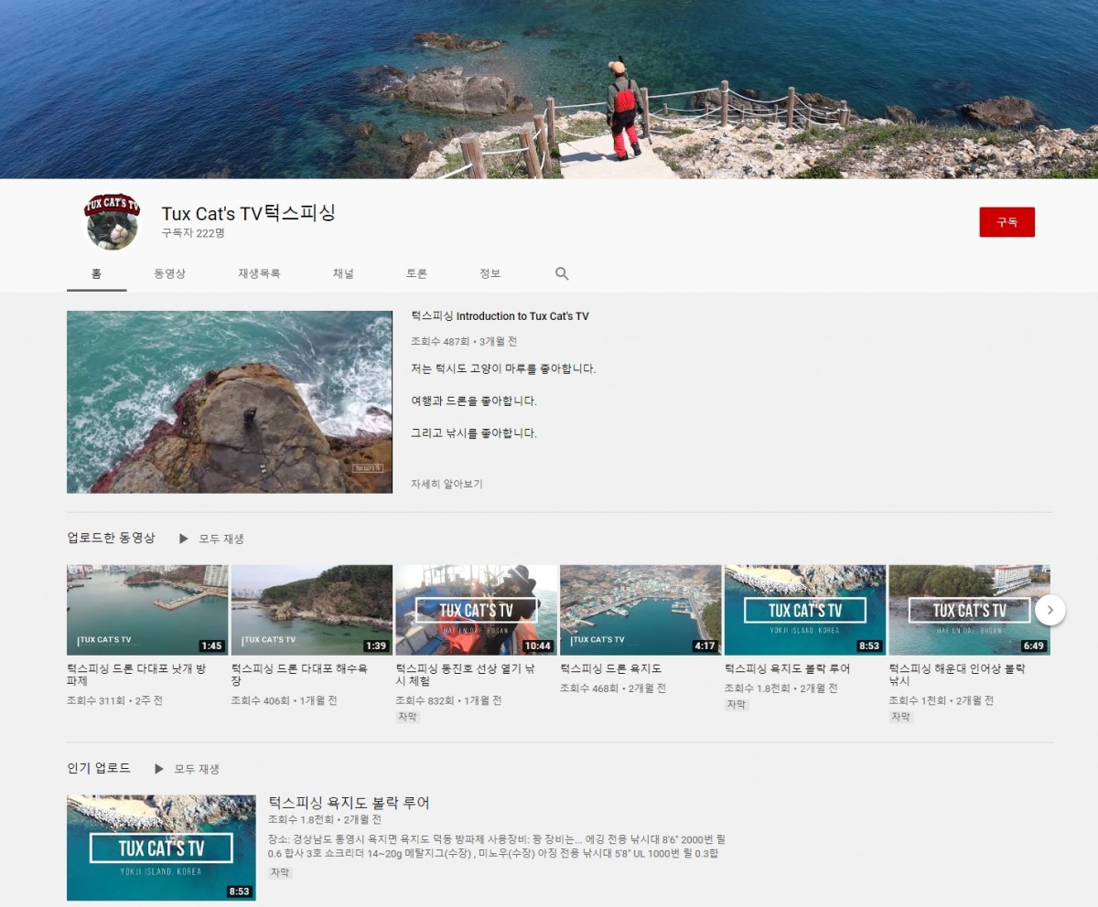
Task: Switch to the 동영상 tab
Action: (x=169, y=273)
